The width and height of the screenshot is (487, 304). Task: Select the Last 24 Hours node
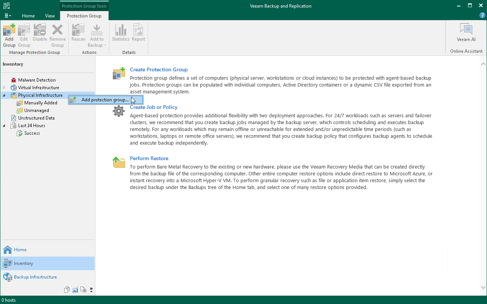click(x=32, y=126)
